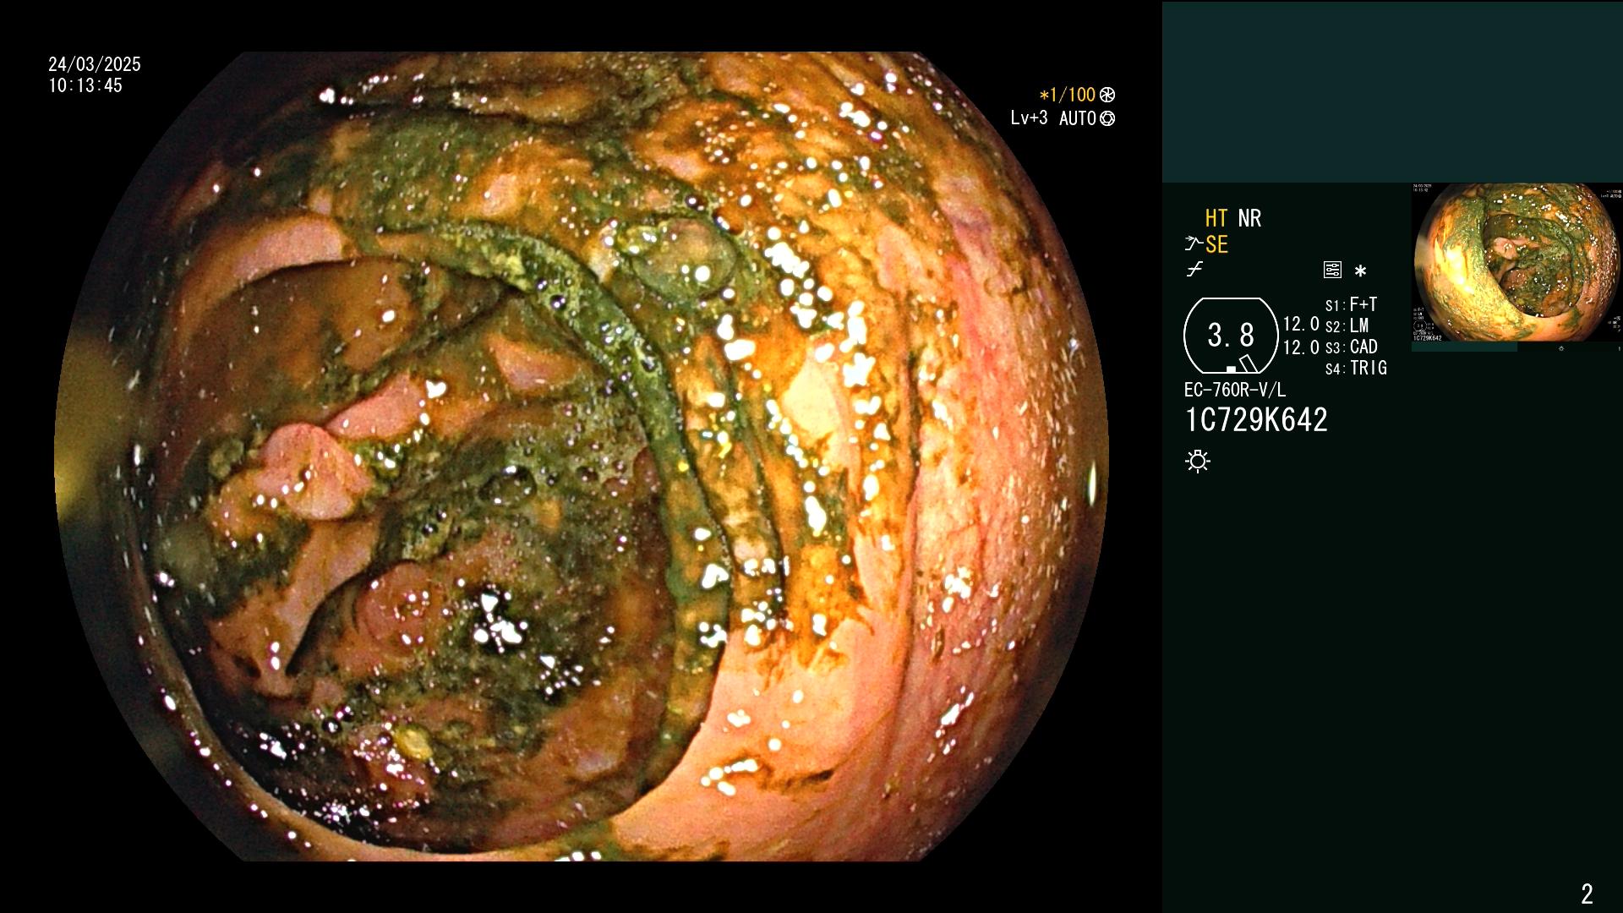This screenshot has width=1623, height=913.
Task: Click the upper 12.0 diameter value
Action: click(1301, 324)
